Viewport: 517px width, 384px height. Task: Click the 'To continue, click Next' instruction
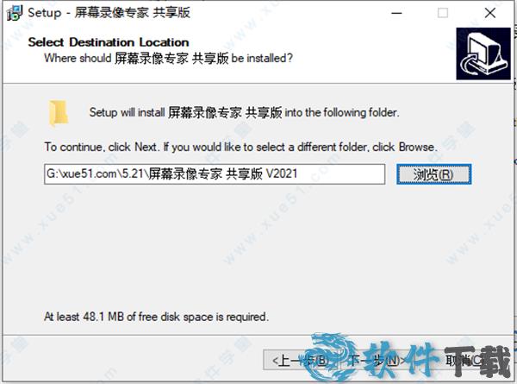coord(241,147)
